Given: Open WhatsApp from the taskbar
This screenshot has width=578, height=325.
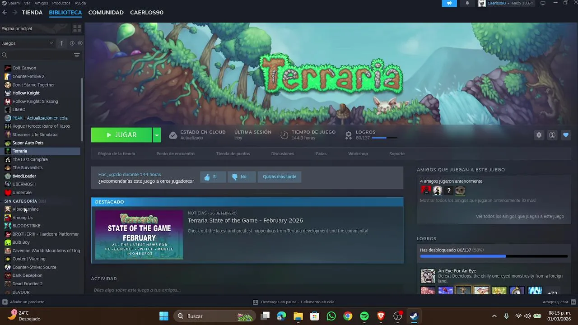Looking at the screenshot, I should point(331,316).
